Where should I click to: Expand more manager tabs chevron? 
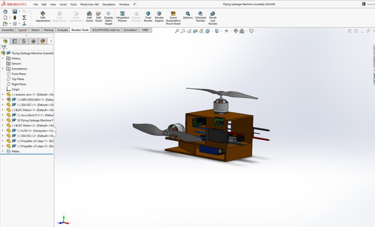coord(51,41)
